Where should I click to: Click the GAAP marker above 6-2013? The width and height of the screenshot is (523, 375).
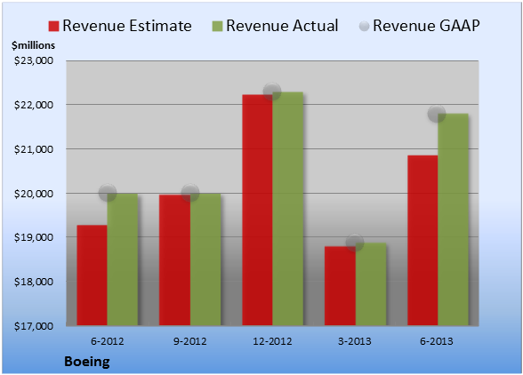[x=437, y=114]
